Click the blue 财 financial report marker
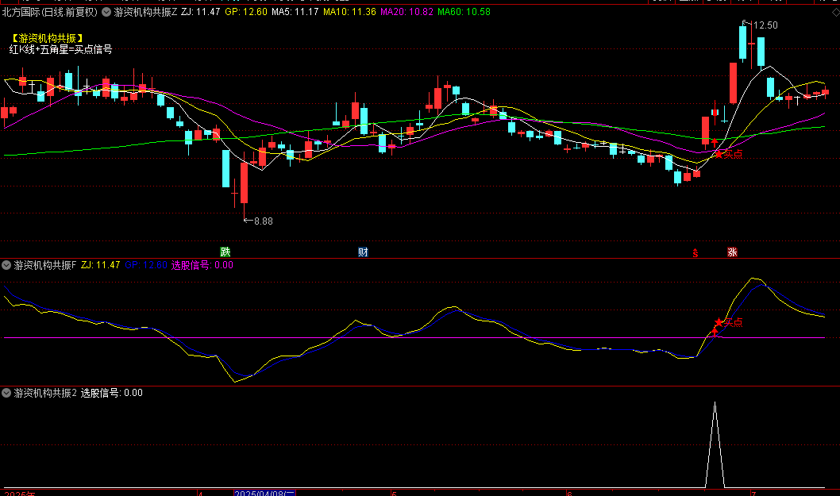 [x=363, y=252]
